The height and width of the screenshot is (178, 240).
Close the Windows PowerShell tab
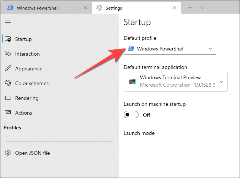coord(86,8)
